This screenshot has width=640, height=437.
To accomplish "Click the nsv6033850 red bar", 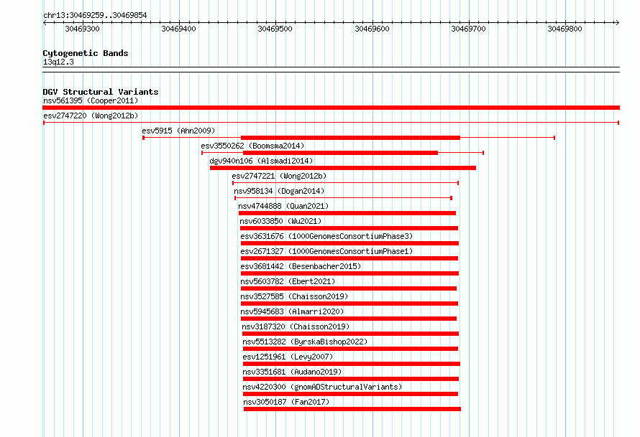I will [349, 228].
